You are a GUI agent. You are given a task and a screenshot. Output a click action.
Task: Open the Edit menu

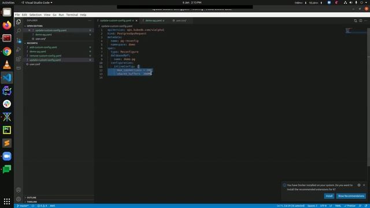[x=24, y=14]
